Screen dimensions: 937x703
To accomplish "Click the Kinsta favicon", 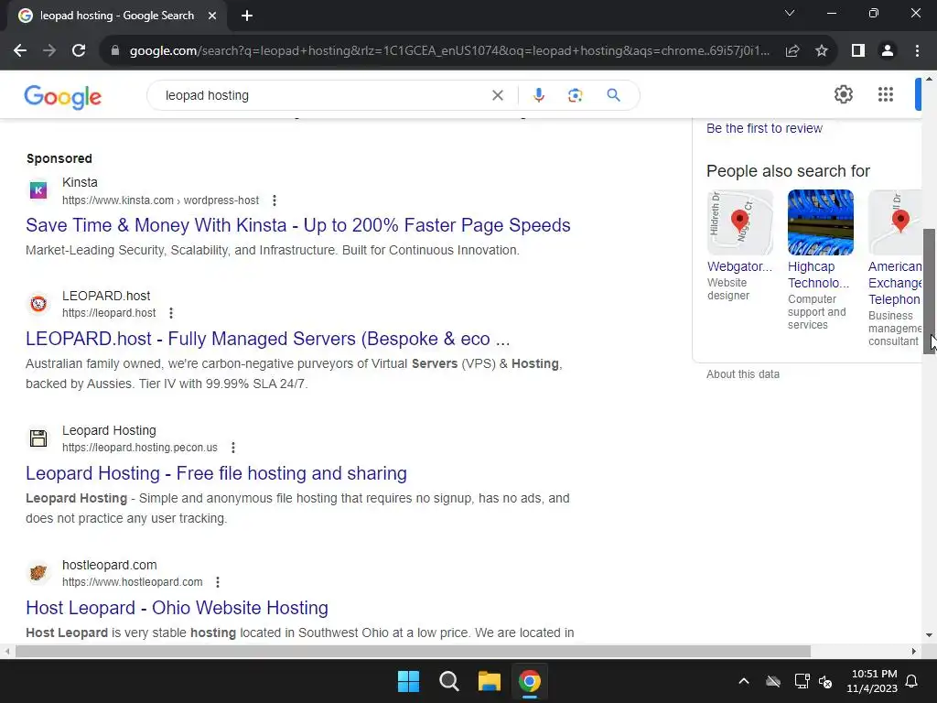I will click(38, 190).
